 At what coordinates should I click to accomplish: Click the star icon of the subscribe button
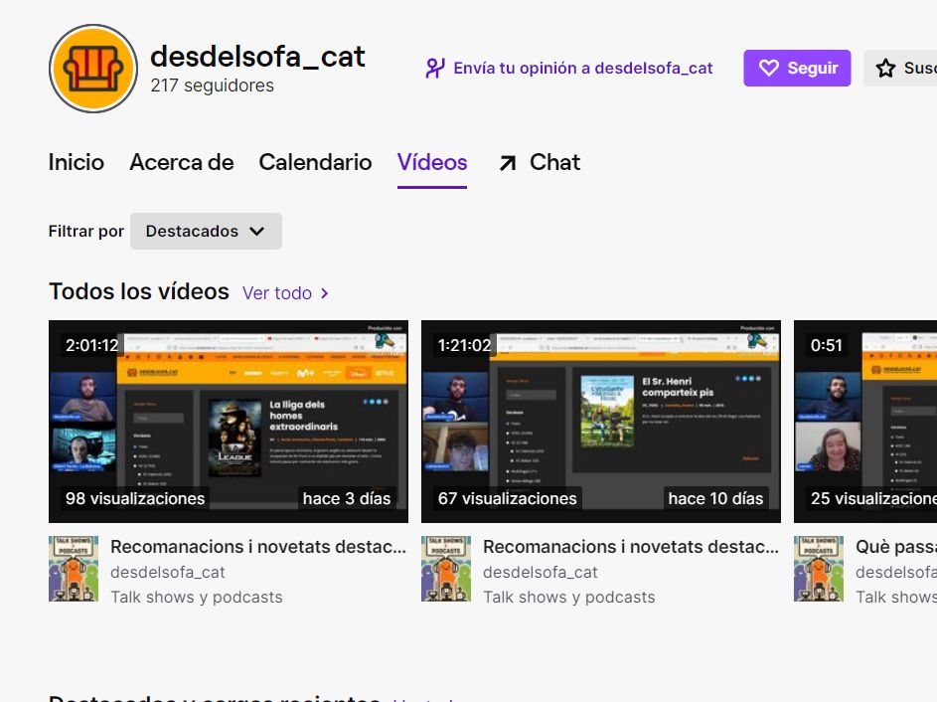click(885, 69)
